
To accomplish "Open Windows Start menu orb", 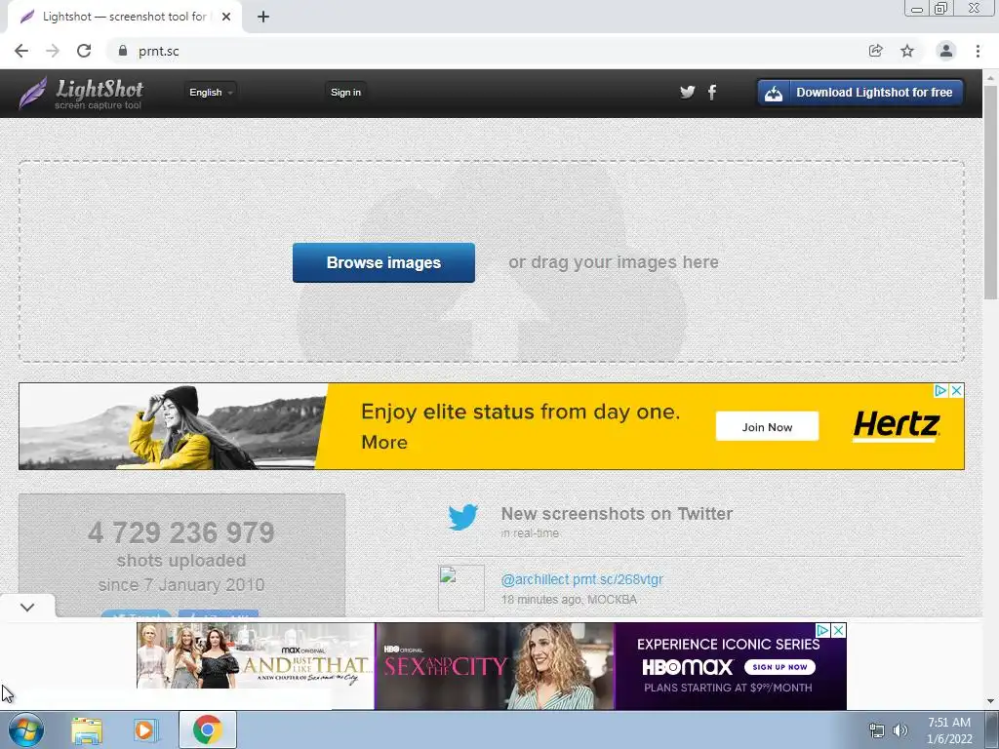I will [x=26, y=729].
